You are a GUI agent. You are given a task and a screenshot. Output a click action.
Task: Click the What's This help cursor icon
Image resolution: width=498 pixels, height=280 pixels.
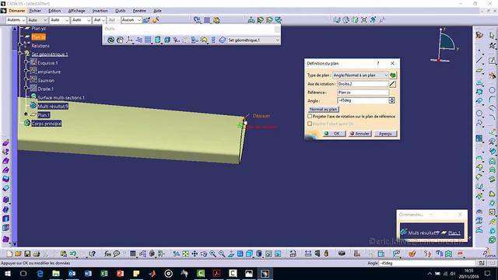click(x=92, y=254)
